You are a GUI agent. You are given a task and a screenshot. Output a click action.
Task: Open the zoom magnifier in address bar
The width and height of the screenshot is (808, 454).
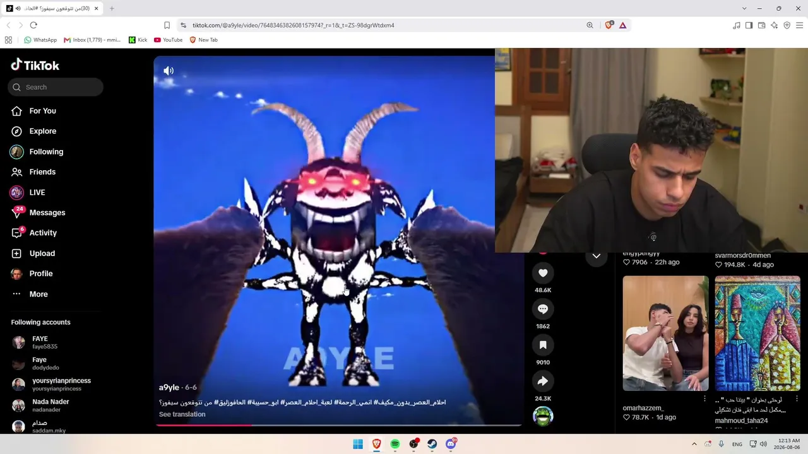pyautogui.click(x=590, y=25)
